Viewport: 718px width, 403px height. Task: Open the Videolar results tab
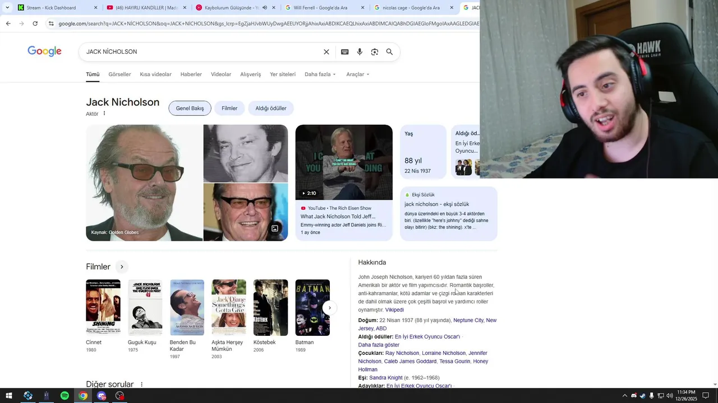221,74
